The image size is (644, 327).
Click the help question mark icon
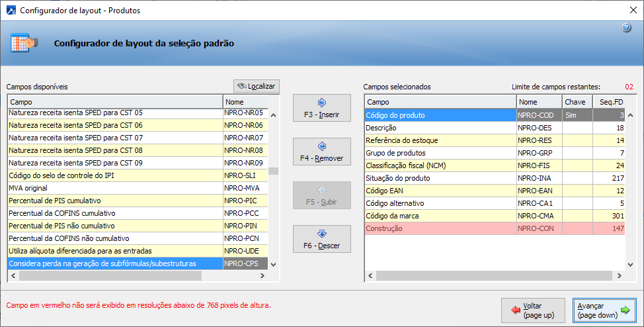[626, 28]
